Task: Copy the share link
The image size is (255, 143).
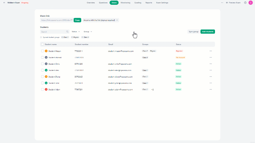Action: pos(77,20)
